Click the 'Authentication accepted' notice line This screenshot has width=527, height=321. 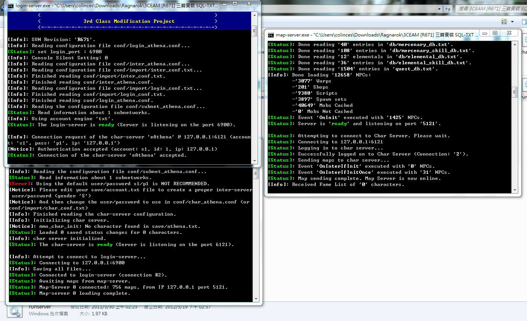coord(113,149)
